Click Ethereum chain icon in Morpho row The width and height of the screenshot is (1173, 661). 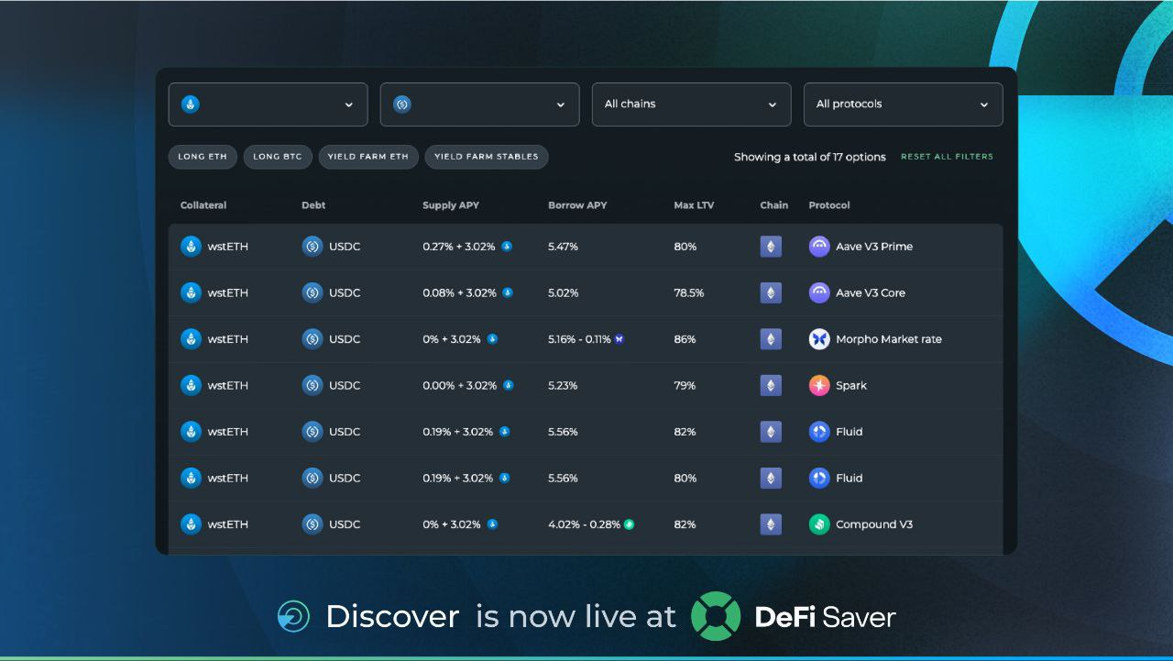(771, 339)
